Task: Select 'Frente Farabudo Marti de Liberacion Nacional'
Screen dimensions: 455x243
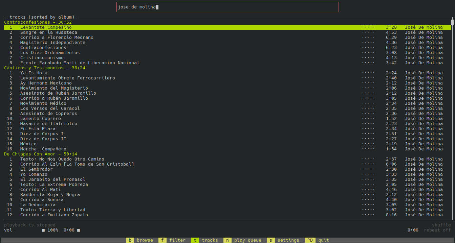Action: (227, 63)
